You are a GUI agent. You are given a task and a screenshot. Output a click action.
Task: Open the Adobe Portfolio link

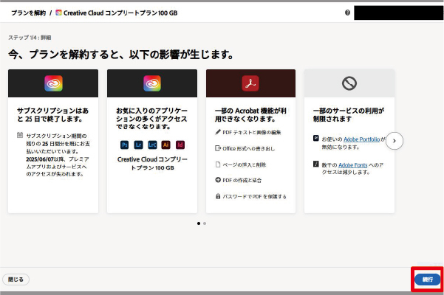(361, 139)
